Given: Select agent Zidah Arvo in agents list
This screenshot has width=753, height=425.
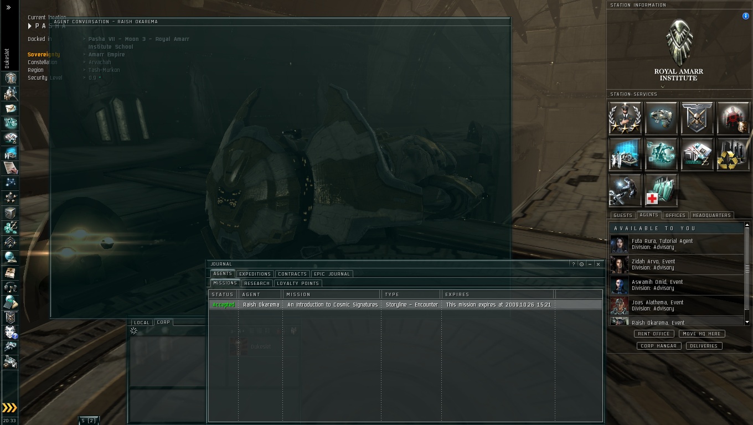Looking at the screenshot, I should (x=677, y=265).
